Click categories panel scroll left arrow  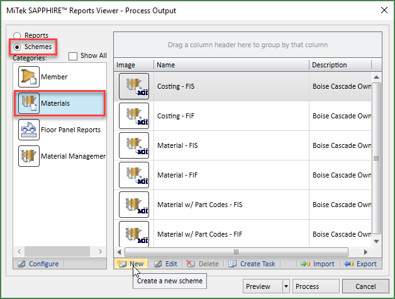pos(19,251)
